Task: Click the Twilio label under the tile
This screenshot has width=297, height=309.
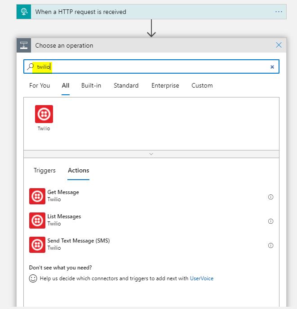Action: tap(44, 128)
